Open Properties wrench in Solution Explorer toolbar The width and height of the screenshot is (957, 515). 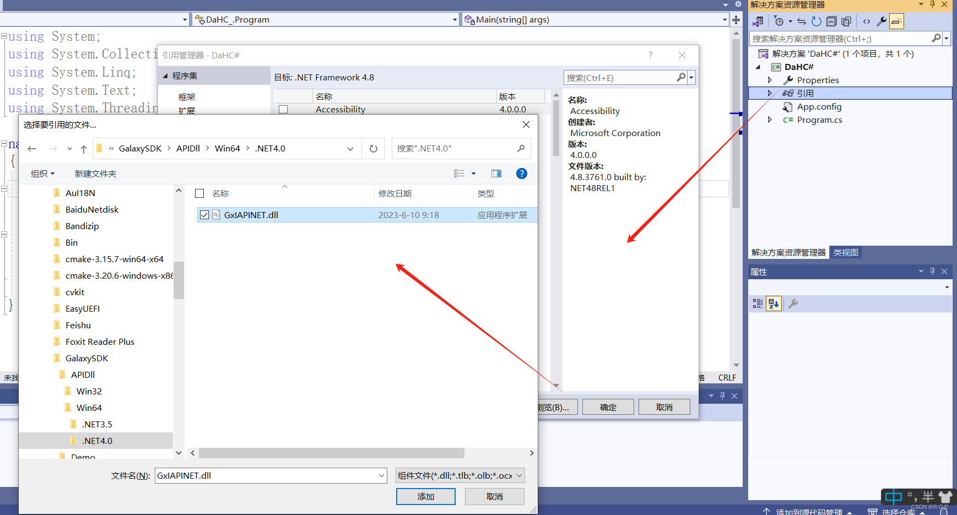point(882,21)
